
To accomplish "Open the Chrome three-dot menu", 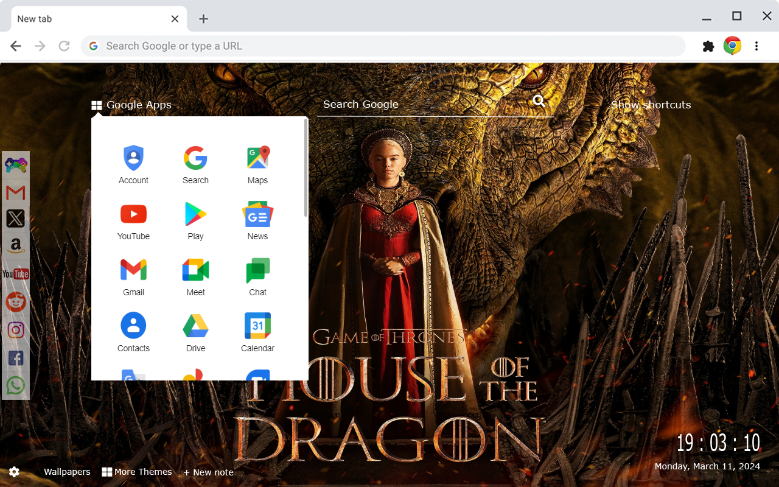I will (756, 46).
